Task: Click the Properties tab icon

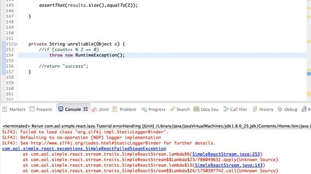Action: (x=32, y=109)
